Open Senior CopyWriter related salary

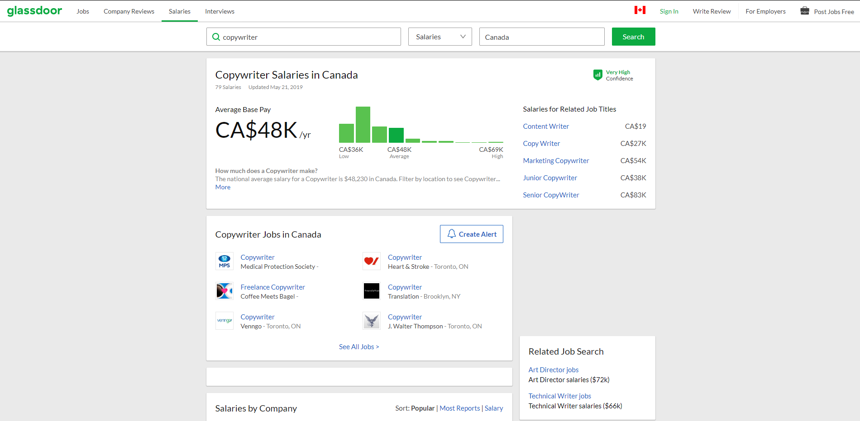(x=551, y=195)
